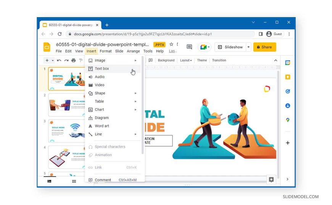This screenshot has width=332, height=205.
Task: Click the Explore button at bottom right
Action: click(271, 180)
